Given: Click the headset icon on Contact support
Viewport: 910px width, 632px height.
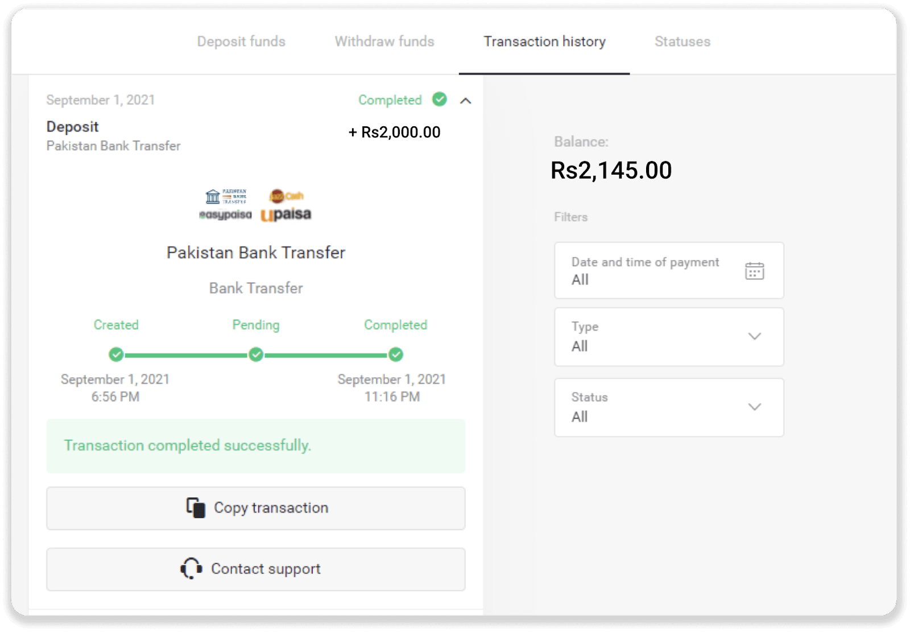Looking at the screenshot, I should (x=191, y=568).
